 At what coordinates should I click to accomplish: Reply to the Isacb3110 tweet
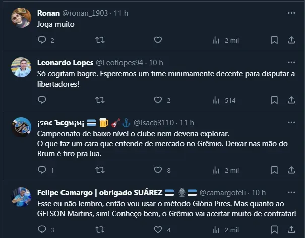coord(42,170)
